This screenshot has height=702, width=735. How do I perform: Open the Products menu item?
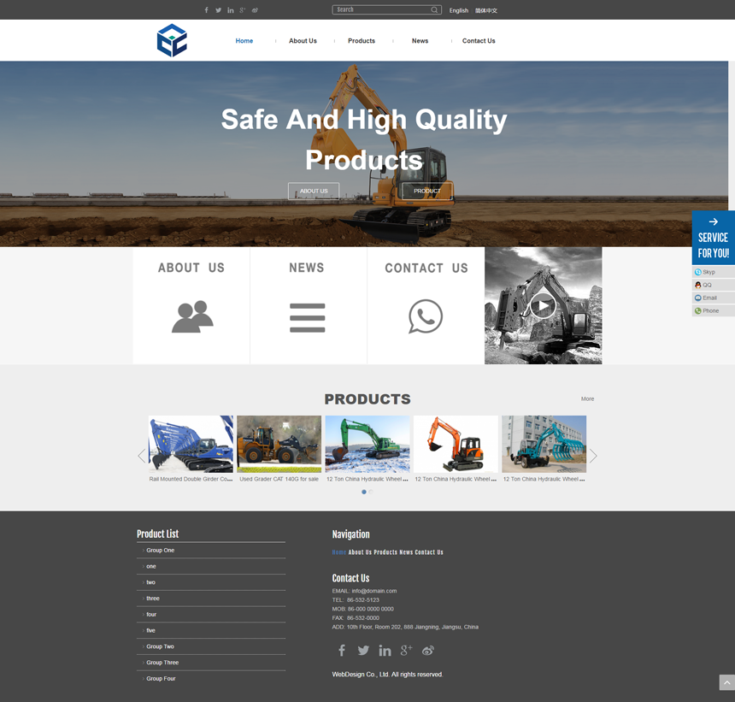(x=362, y=41)
